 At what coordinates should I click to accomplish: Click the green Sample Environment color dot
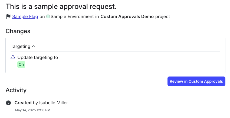(48, 17)
